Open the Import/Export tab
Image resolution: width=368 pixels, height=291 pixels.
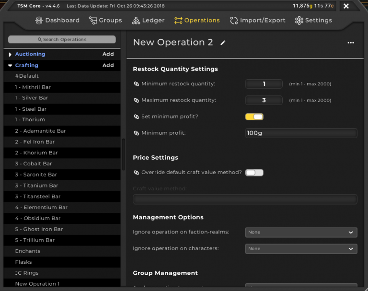pos(258,20)
